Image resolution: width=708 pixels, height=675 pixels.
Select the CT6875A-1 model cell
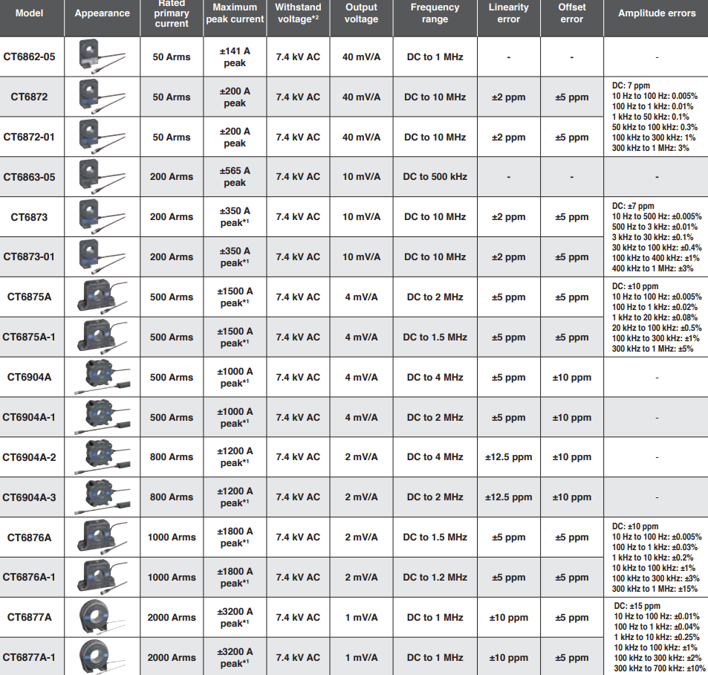click(32, 337)
